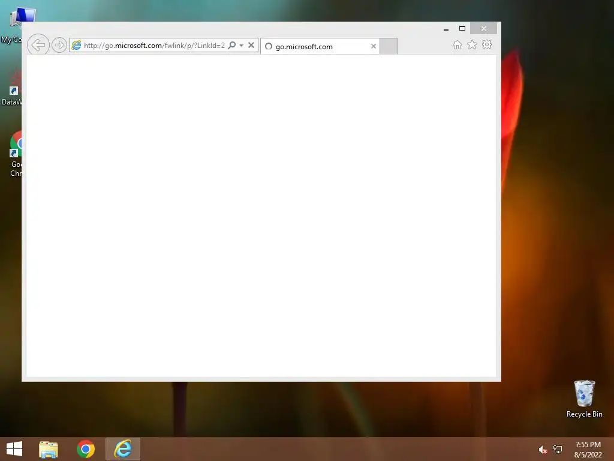
Task: Click the muted volume tray icon
Action: [543, 450]
